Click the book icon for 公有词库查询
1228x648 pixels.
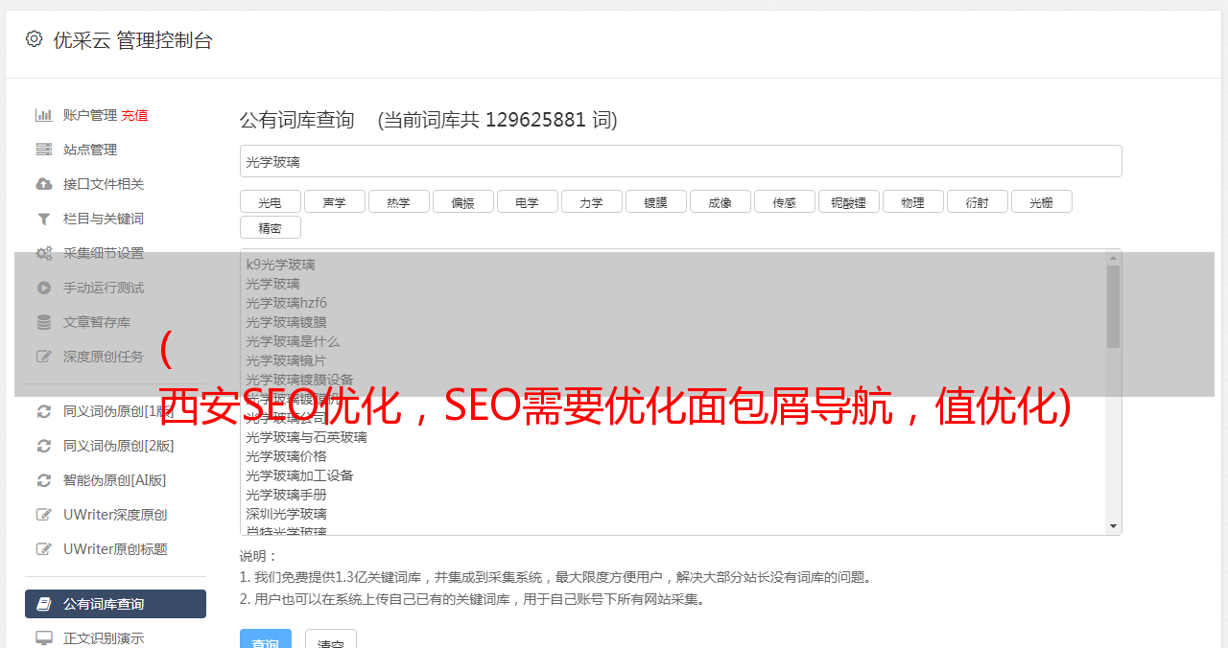pyautogui.click(x=44, y=604)
